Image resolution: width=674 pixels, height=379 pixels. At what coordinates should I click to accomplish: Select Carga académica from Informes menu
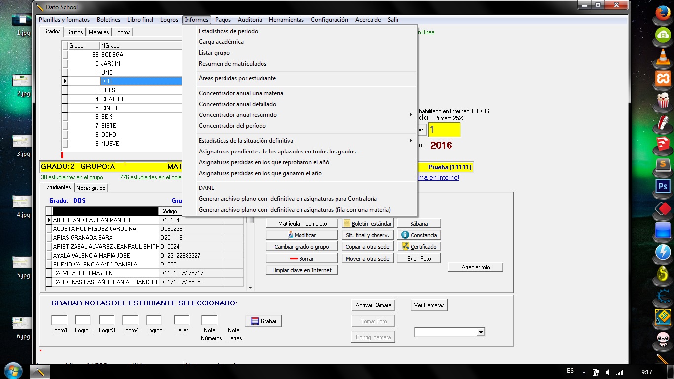click(221, 42)
